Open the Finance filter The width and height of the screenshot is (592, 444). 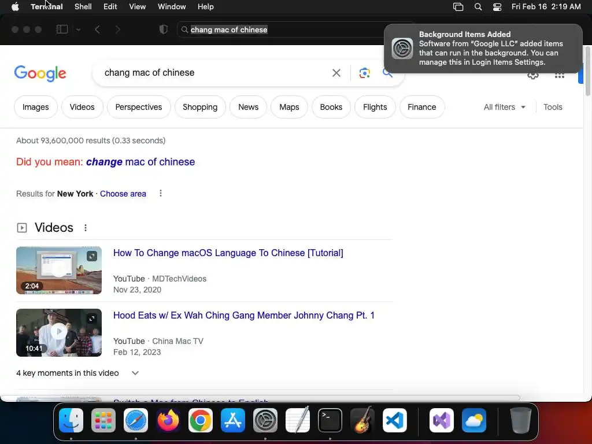[421, 107]
